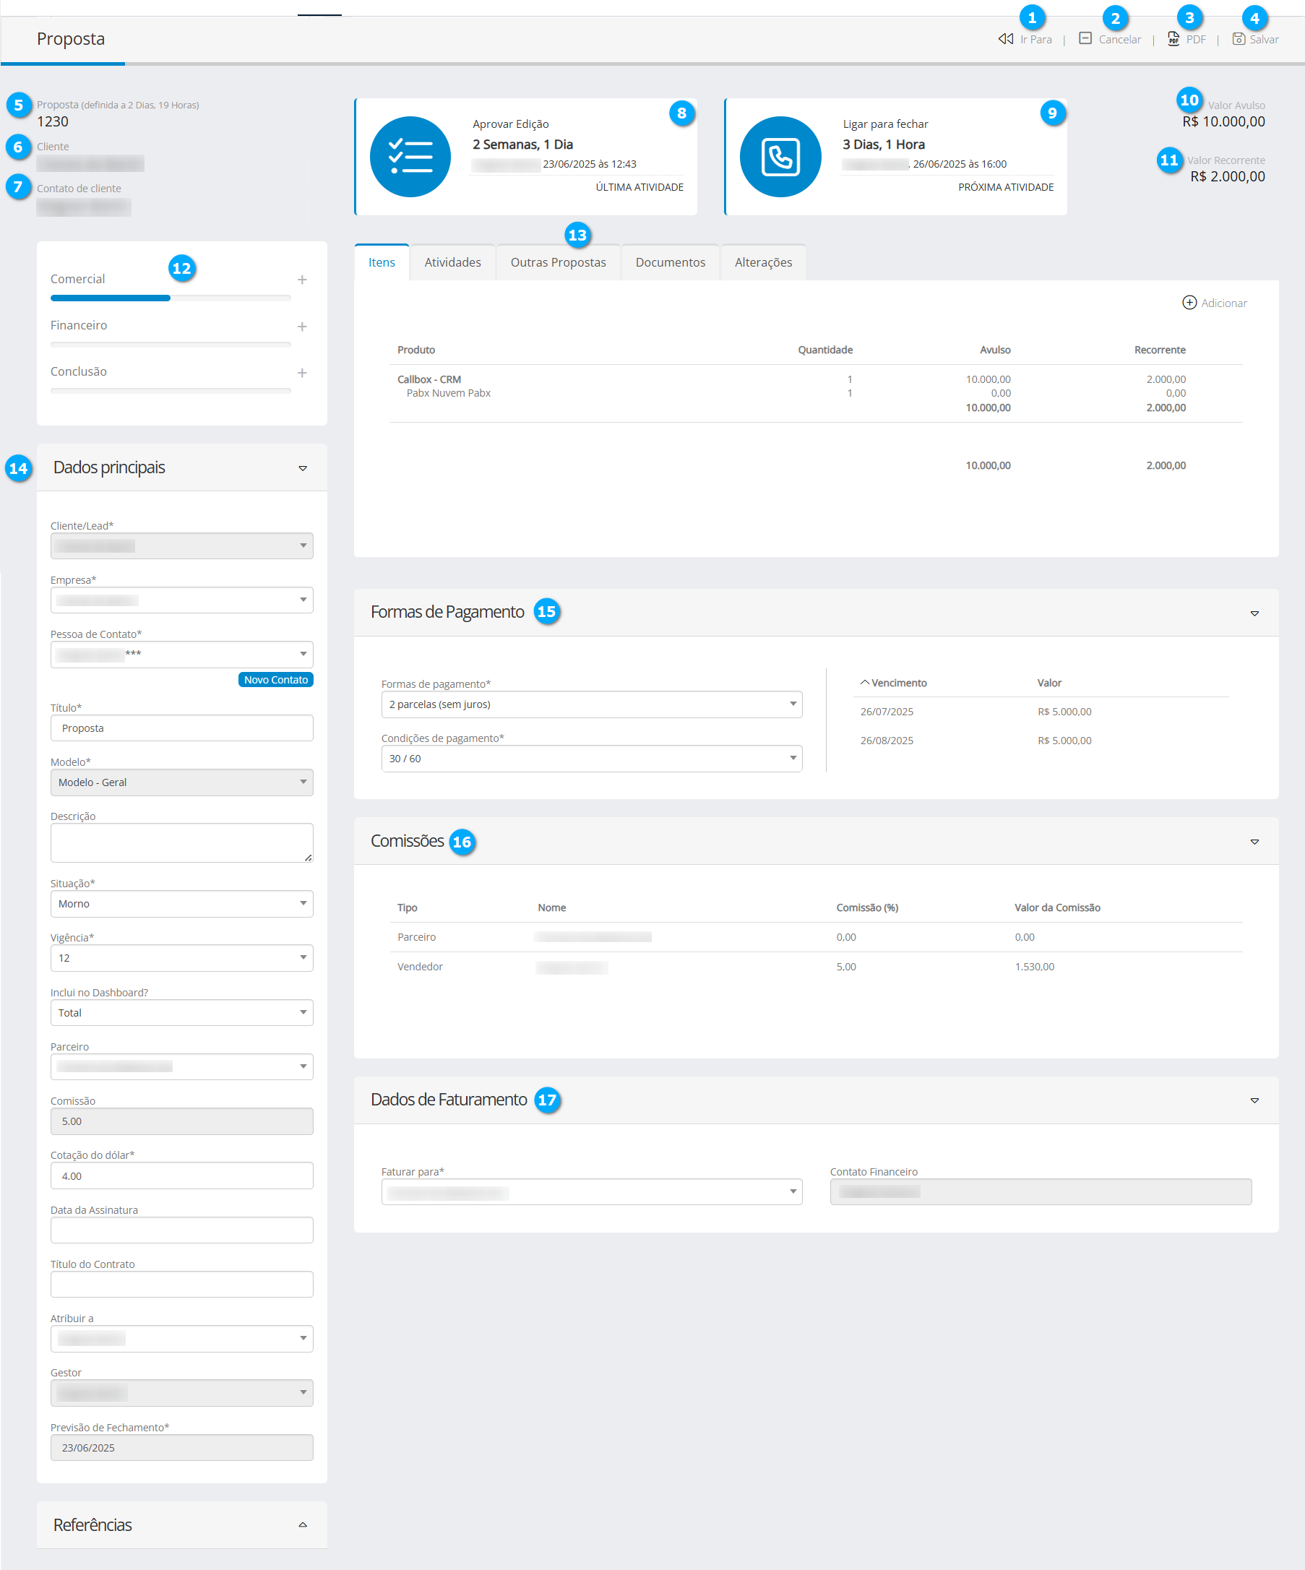Click the Novo Contato button
Image resolution: width=1305 pixels, height=1570 pixels.
pyautogui.click(x=275, y=680)
